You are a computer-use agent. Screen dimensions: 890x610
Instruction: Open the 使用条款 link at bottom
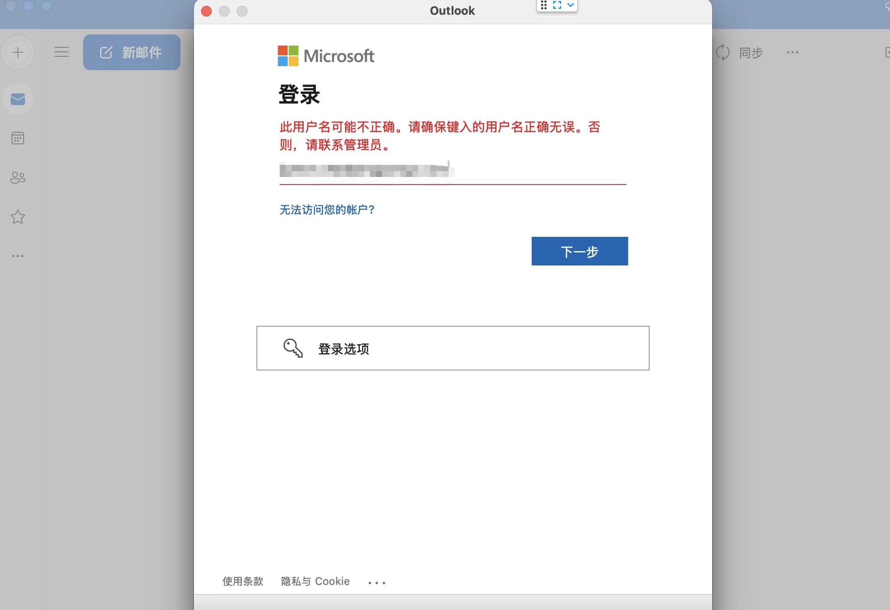tap(242, 581)
